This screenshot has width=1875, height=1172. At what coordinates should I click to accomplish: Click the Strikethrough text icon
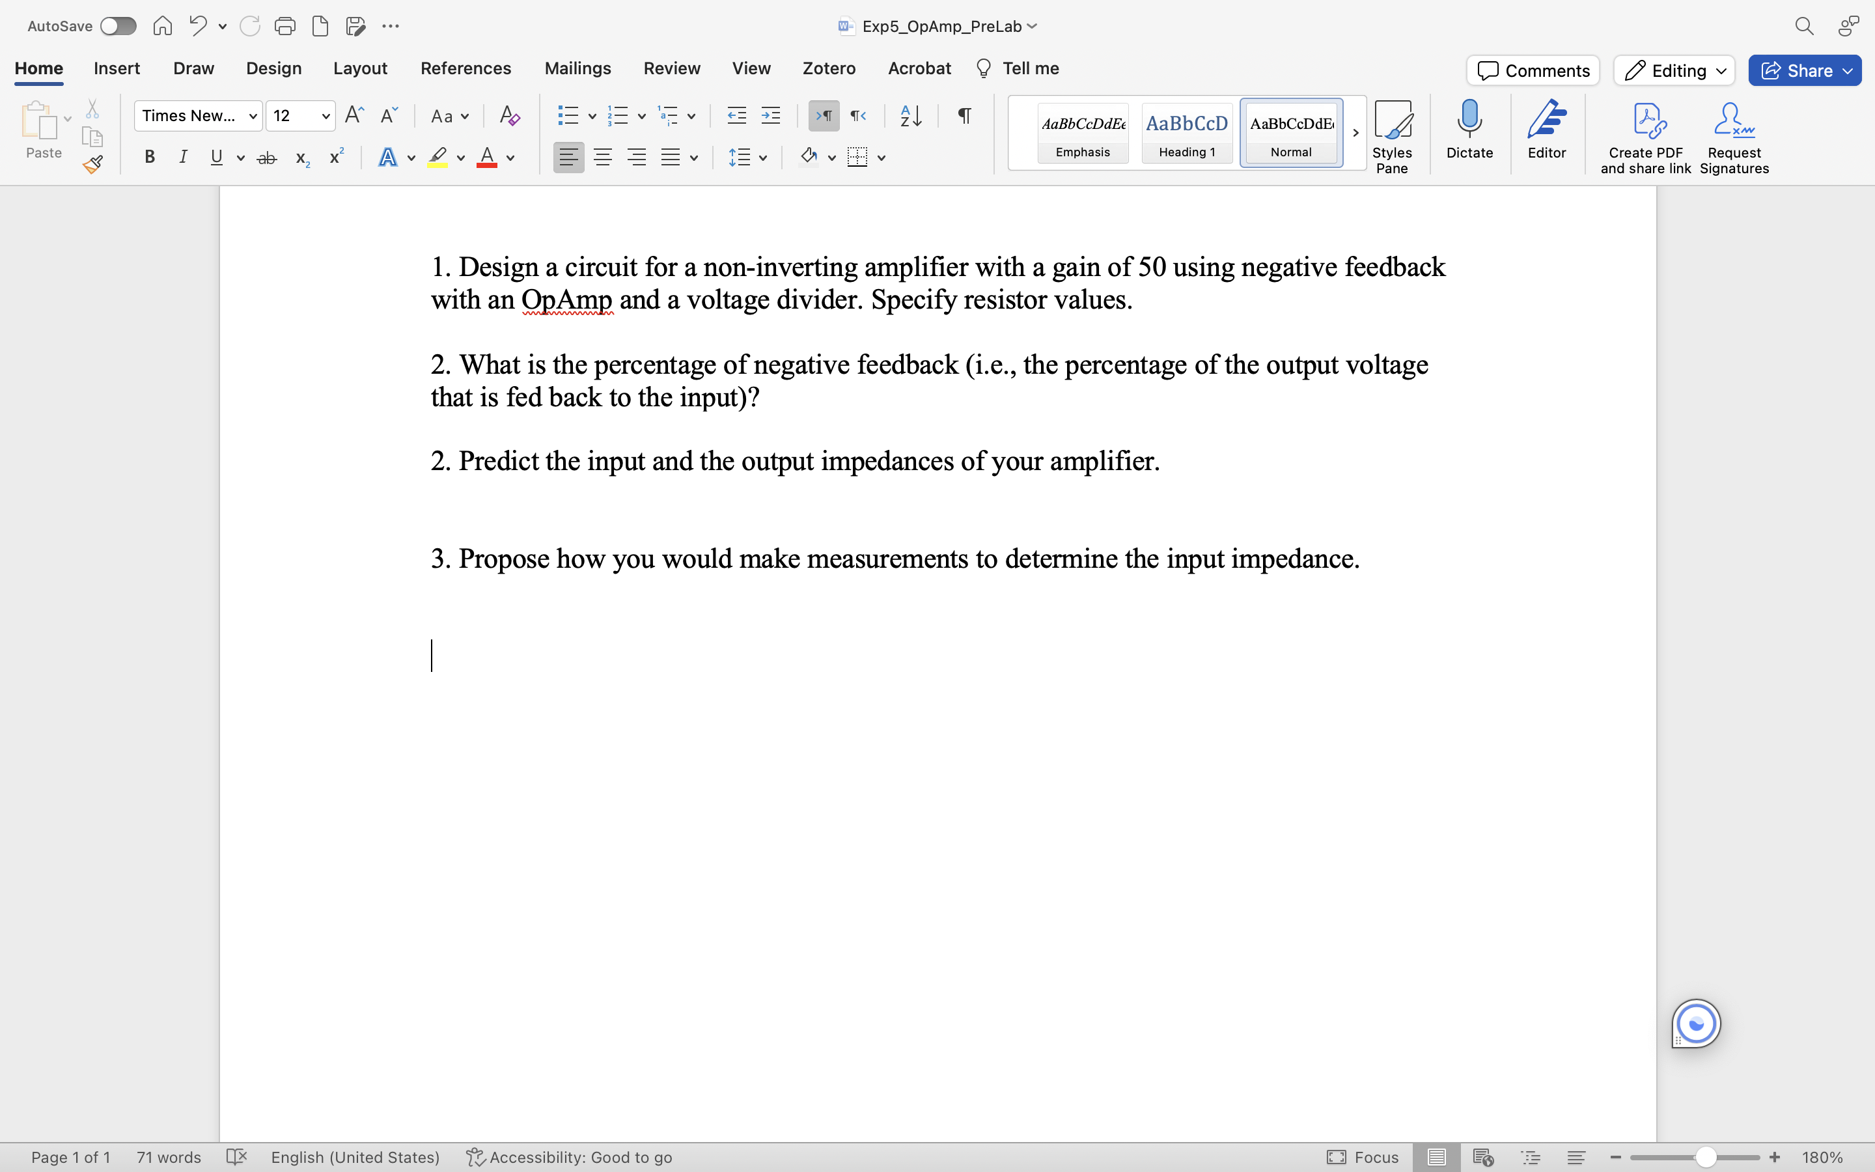[266, 158]
